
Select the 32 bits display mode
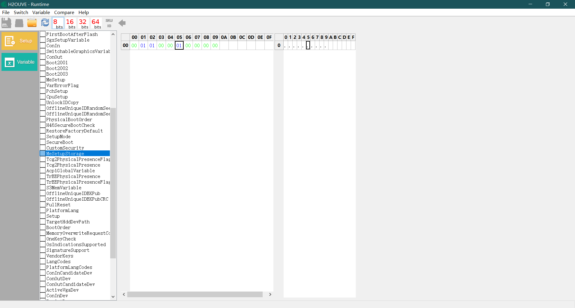tap(83, 23)
